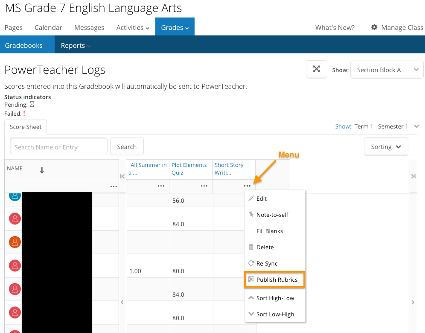Switch to the Score Sheet tab
This screenshot has width=425, height=333.
pos(26,127)
